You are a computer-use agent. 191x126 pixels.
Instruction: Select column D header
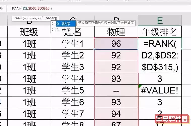point(116,20)
